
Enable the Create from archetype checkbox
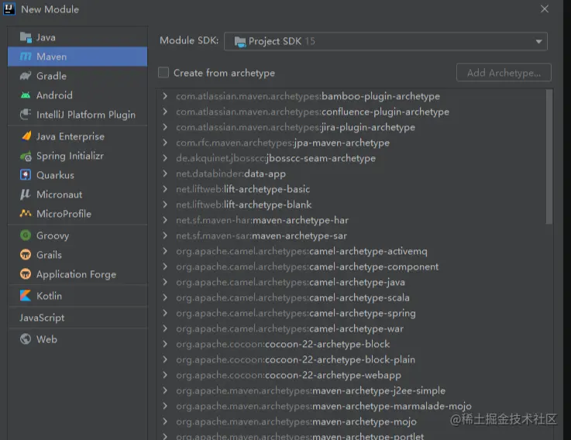163,73
